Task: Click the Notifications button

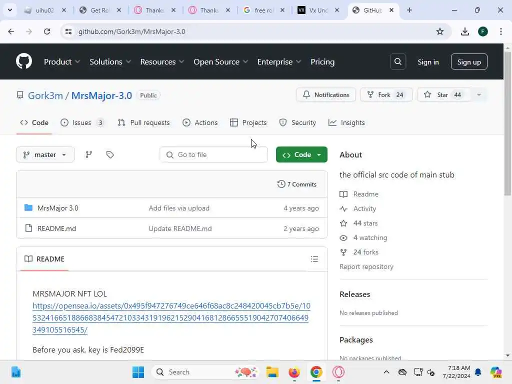Action: 326,94
